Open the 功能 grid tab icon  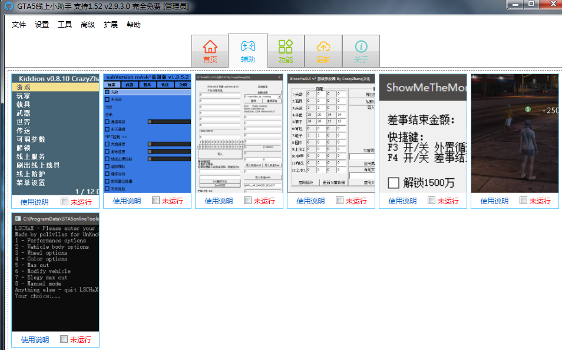click(286, 47)
